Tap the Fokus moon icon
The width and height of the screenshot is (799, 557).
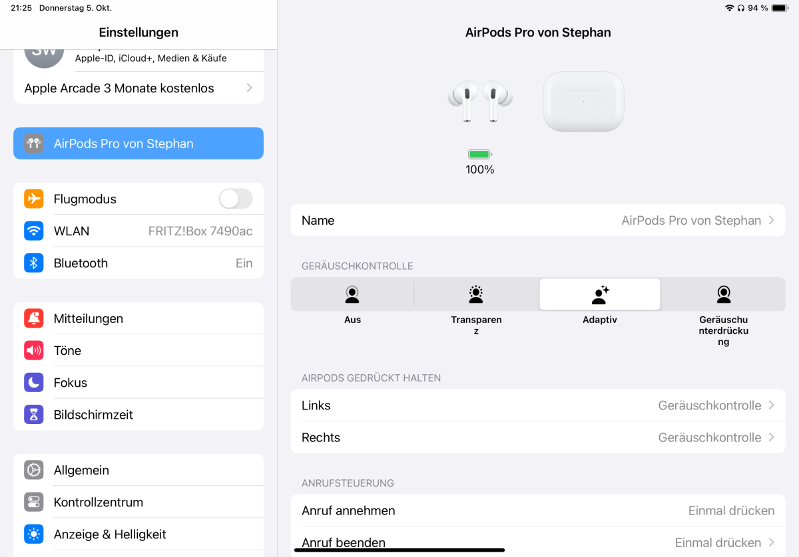click(x=34, y=382)
